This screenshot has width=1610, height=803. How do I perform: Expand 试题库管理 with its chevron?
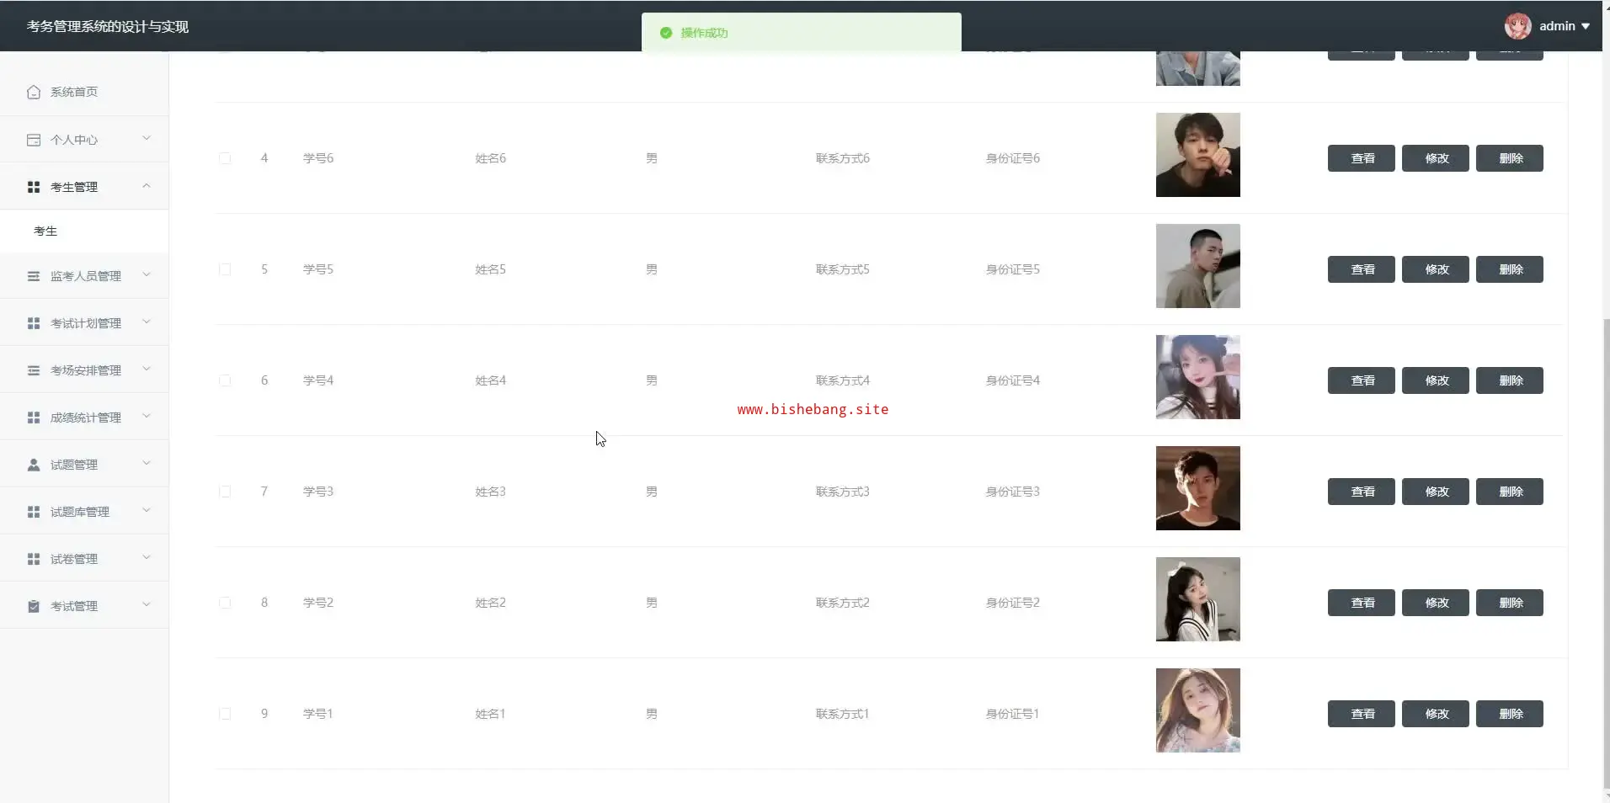tap(147, 510)
